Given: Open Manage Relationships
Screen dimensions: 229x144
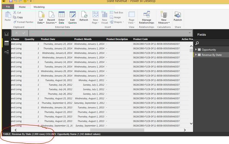Looking at the screenshot, I should (x=147, y=18).
